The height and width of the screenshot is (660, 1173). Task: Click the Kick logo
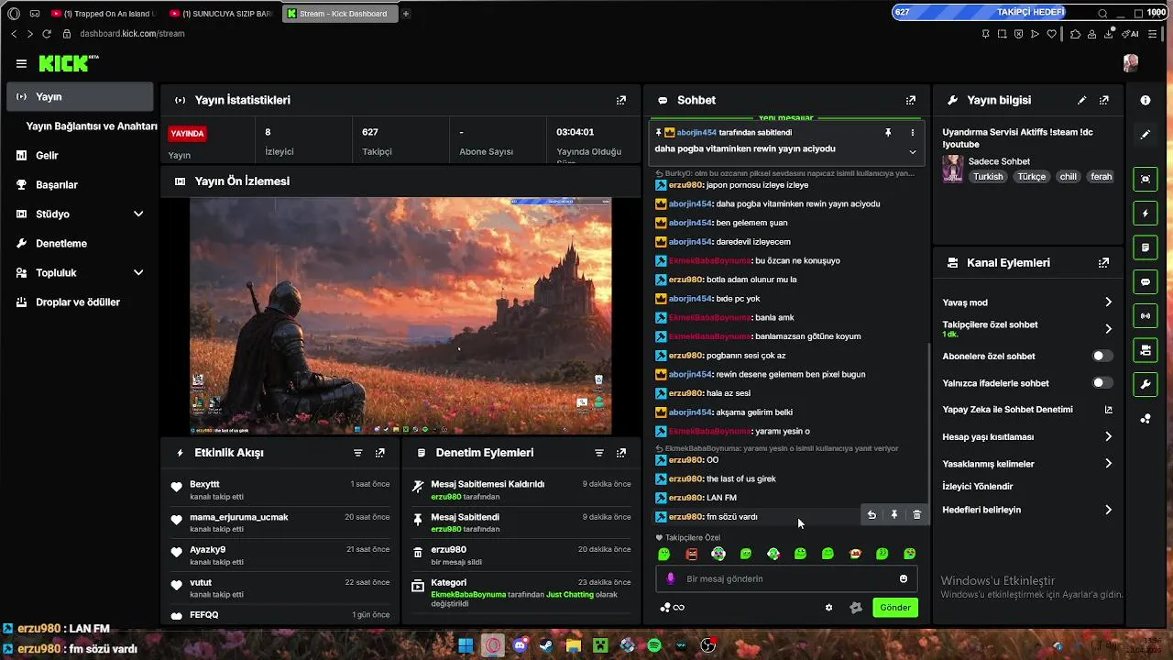(x=68, y=63)
